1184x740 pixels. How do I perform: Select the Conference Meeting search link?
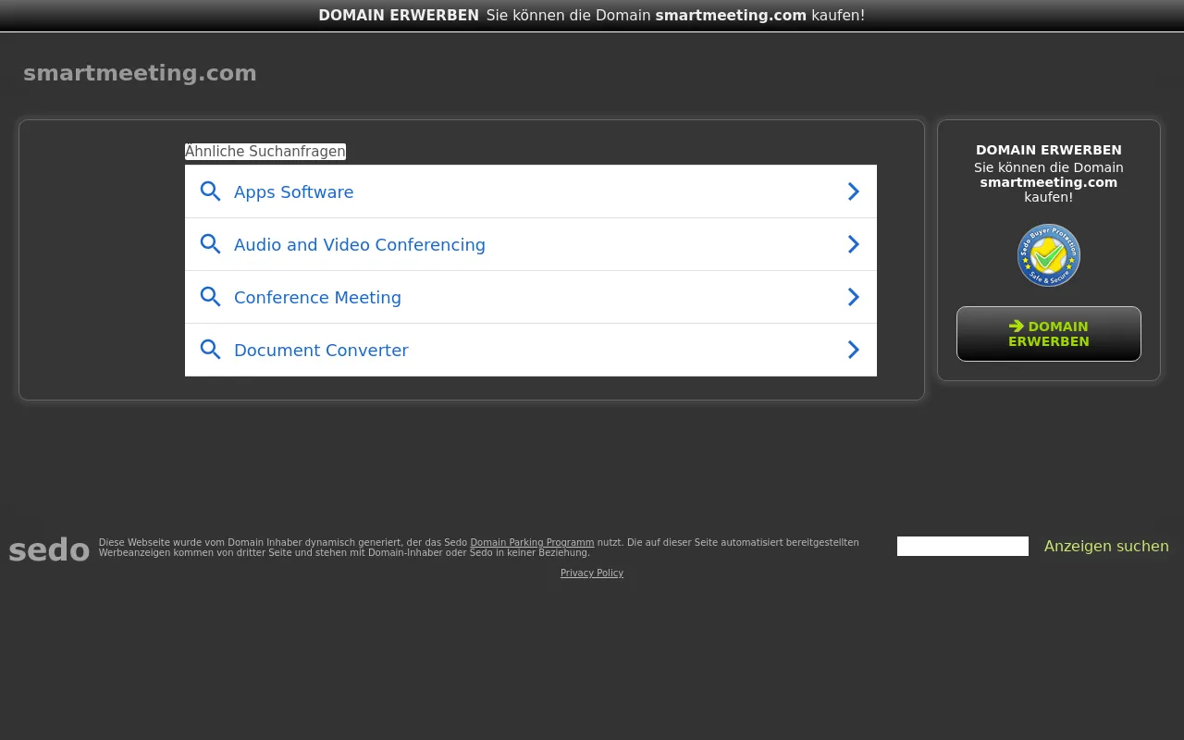tap(531, 297)
